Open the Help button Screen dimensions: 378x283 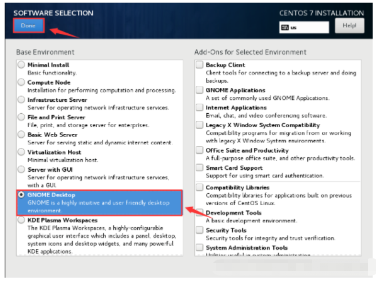[349, 25]
